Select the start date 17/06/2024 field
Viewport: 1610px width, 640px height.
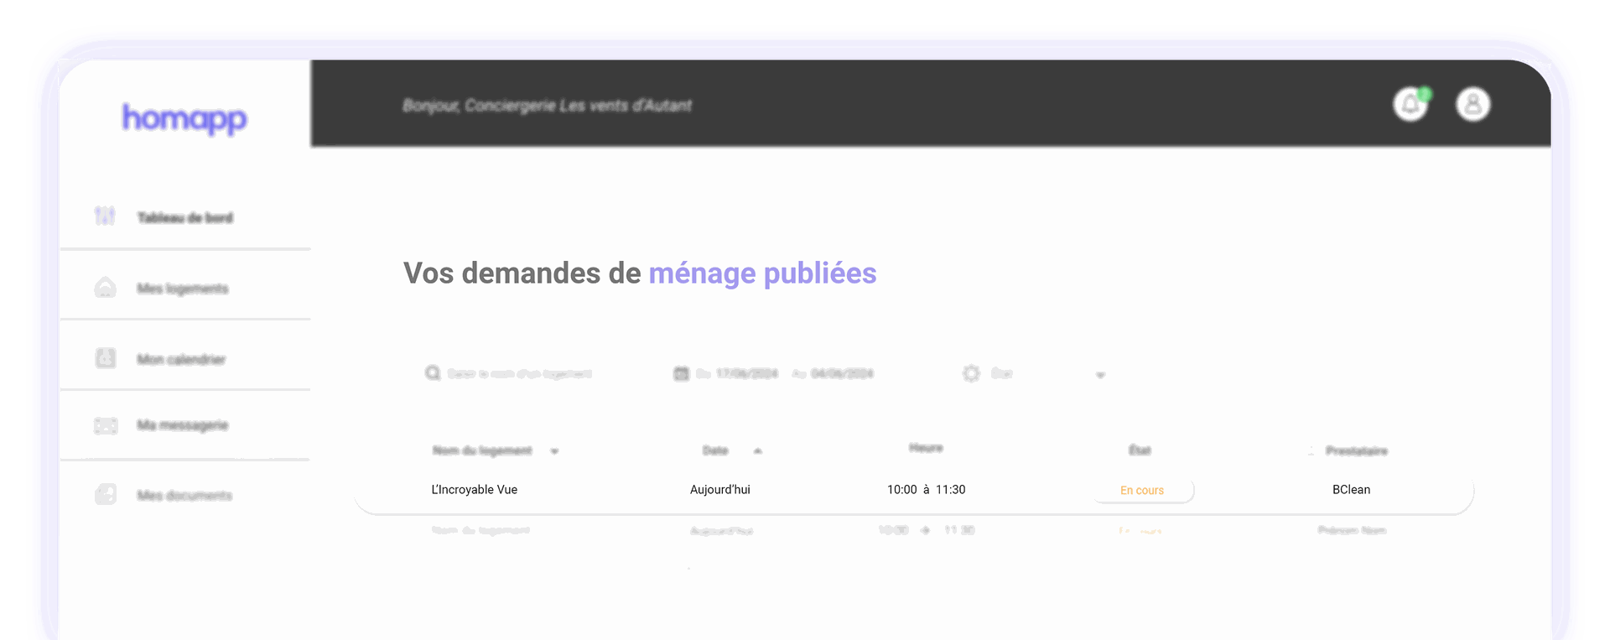point(746,373)
